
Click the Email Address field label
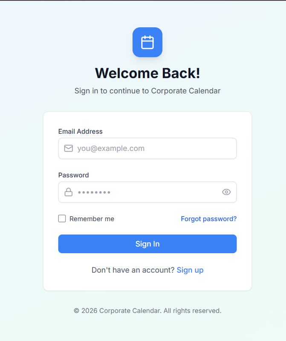(81, 131)
